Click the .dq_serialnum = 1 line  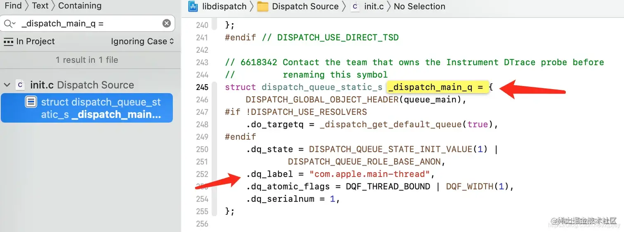click(x=293, y=199)
